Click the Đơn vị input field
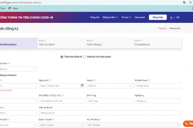Viewport: 193px width, 128px height. click(x=18, y=113)
